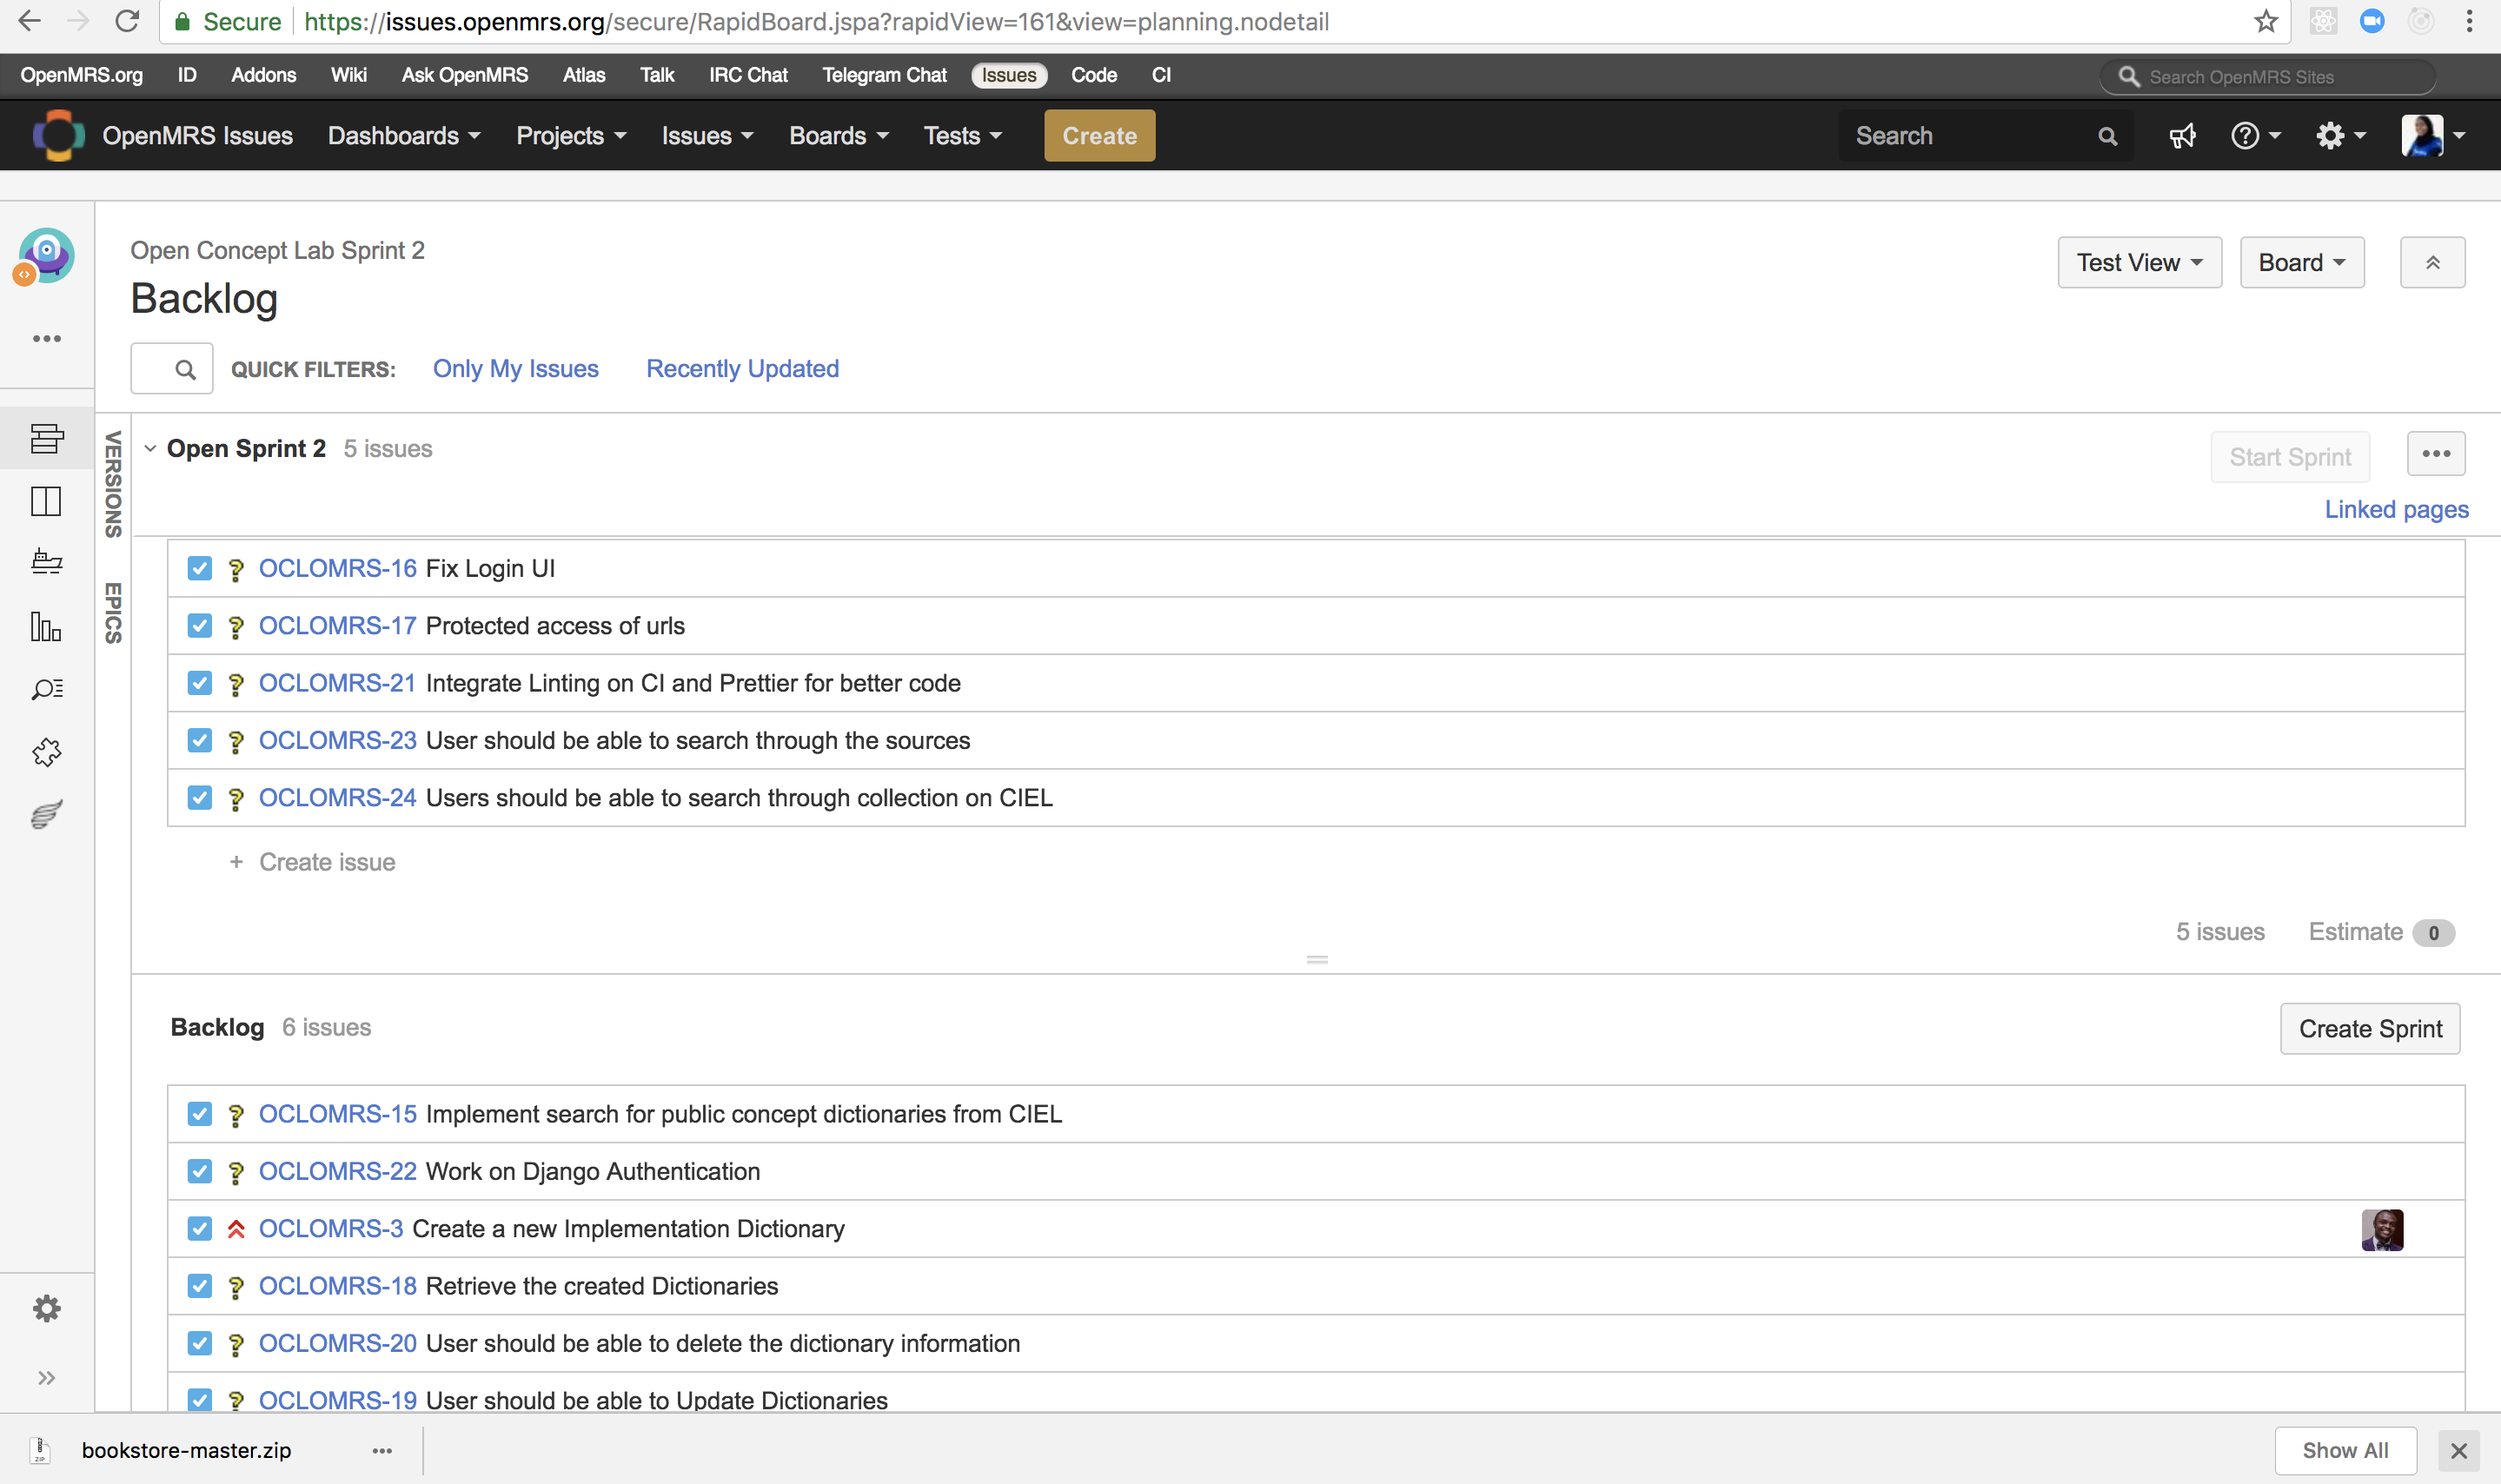2501x1484 pixels.
Task: Collapse the Open Sprint 2 section
Action: point(150,449)
